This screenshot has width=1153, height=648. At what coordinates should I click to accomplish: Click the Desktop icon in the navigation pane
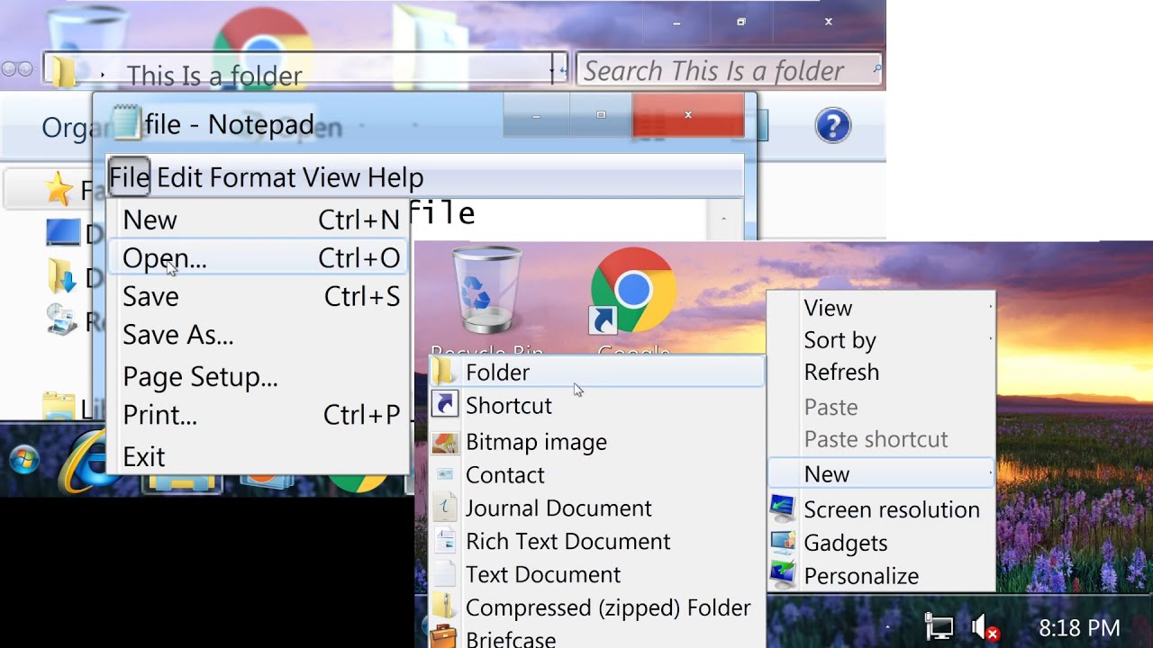63,234
